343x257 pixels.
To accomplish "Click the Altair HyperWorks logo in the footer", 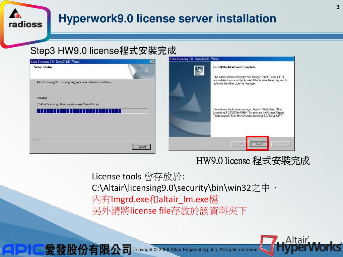I will [301, 245].
